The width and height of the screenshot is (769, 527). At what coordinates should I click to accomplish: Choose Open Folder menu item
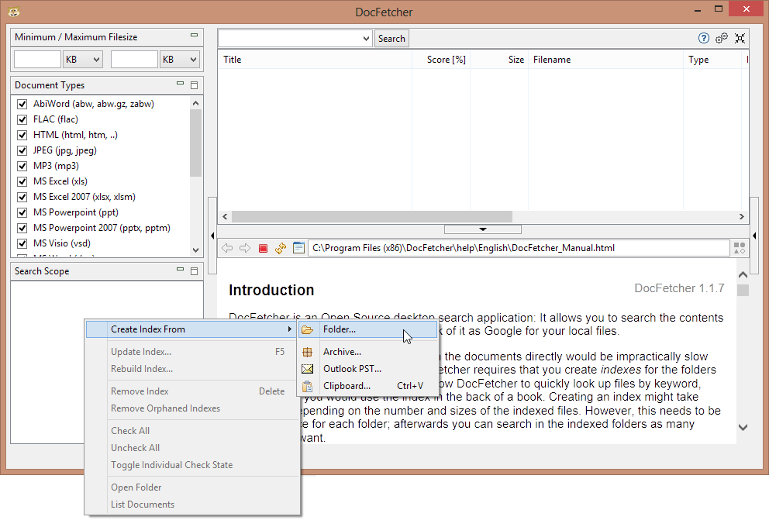pos(191,487)
